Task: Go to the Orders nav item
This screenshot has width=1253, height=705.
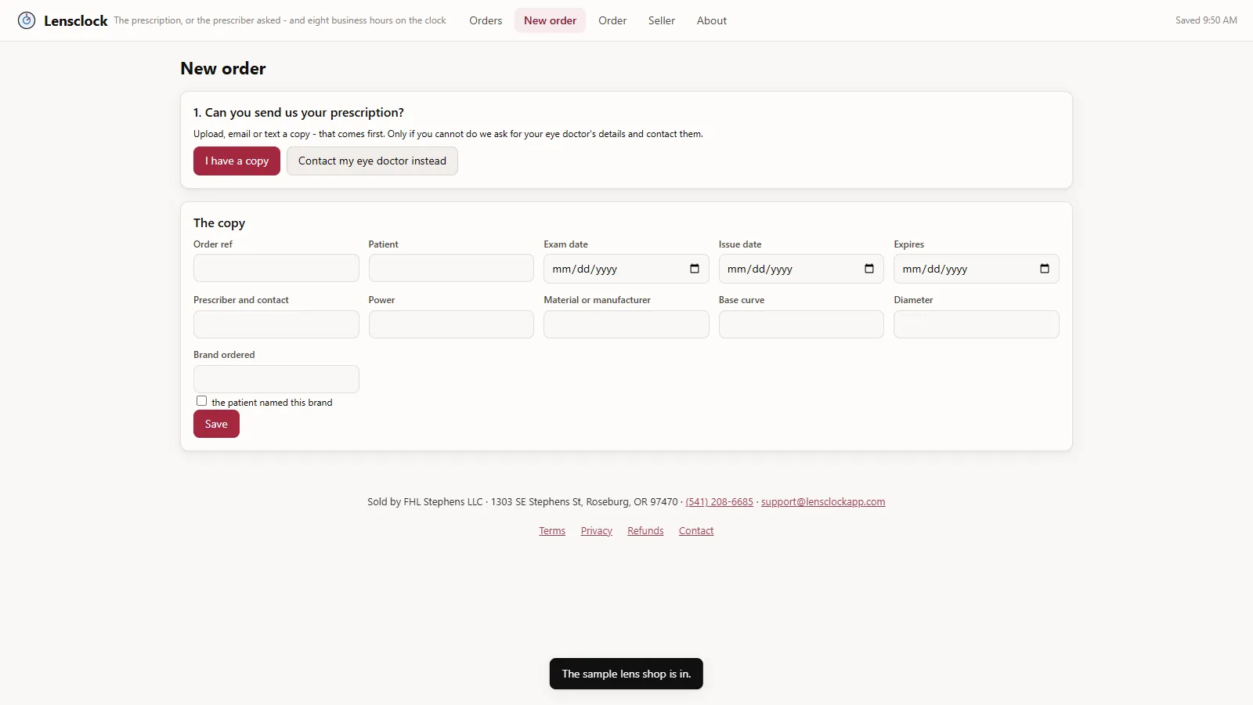Action: pyautogui.click(x=486, y=20)
